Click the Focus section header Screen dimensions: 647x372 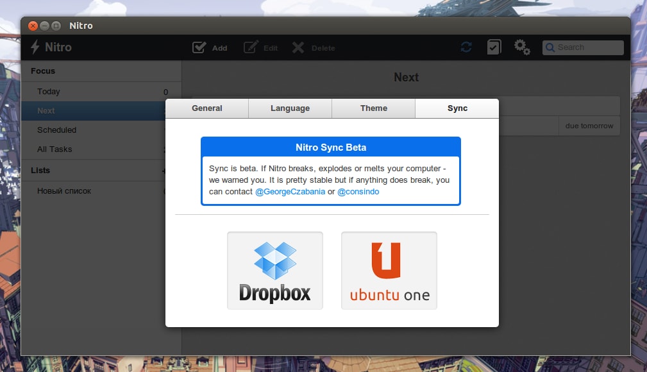[43, 71]
